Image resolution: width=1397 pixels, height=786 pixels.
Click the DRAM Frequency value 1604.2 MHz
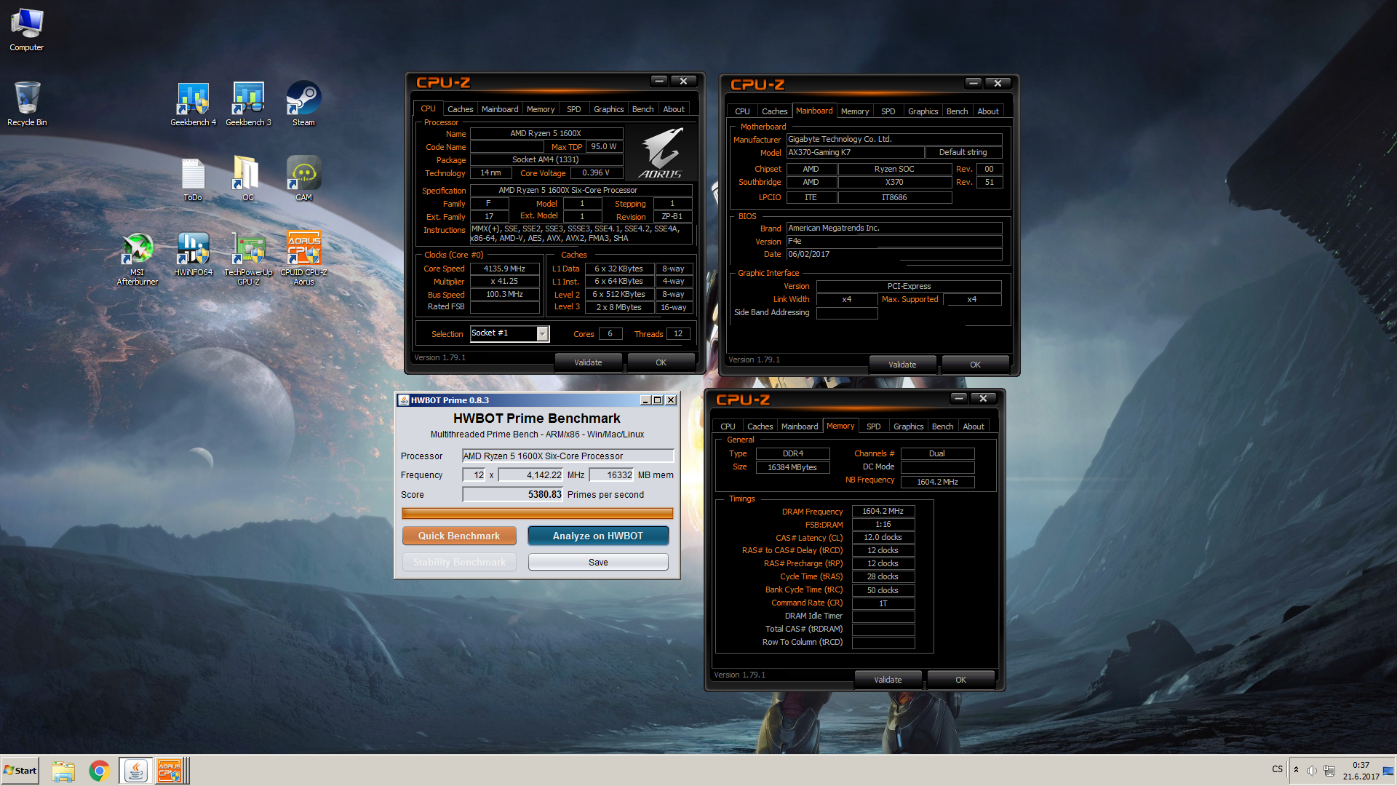tap(883, 511)
